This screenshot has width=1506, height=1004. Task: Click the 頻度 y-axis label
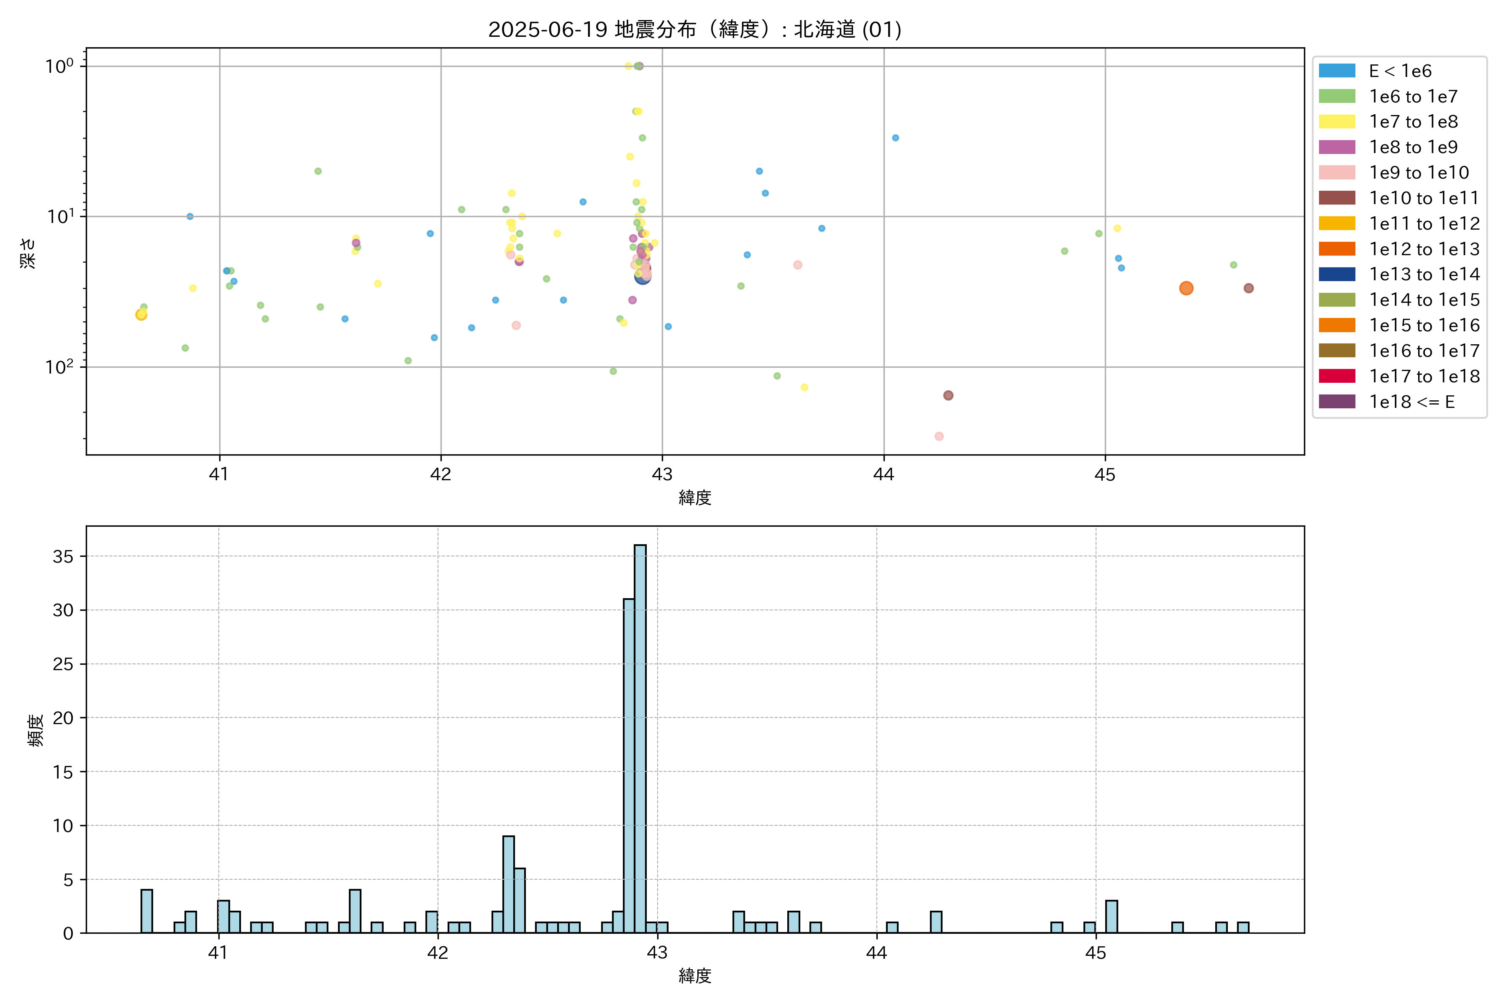36,730
